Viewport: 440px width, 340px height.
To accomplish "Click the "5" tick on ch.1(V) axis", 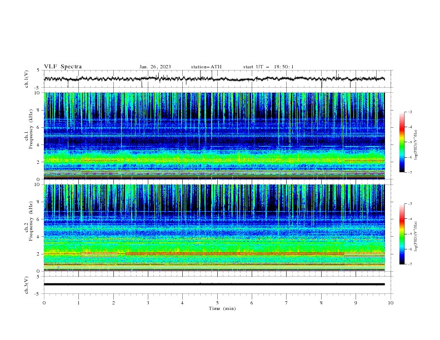I will coord(38,71).
